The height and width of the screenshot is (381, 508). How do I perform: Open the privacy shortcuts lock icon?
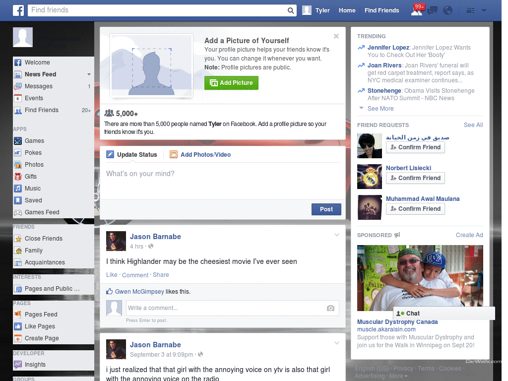(470, 11)
